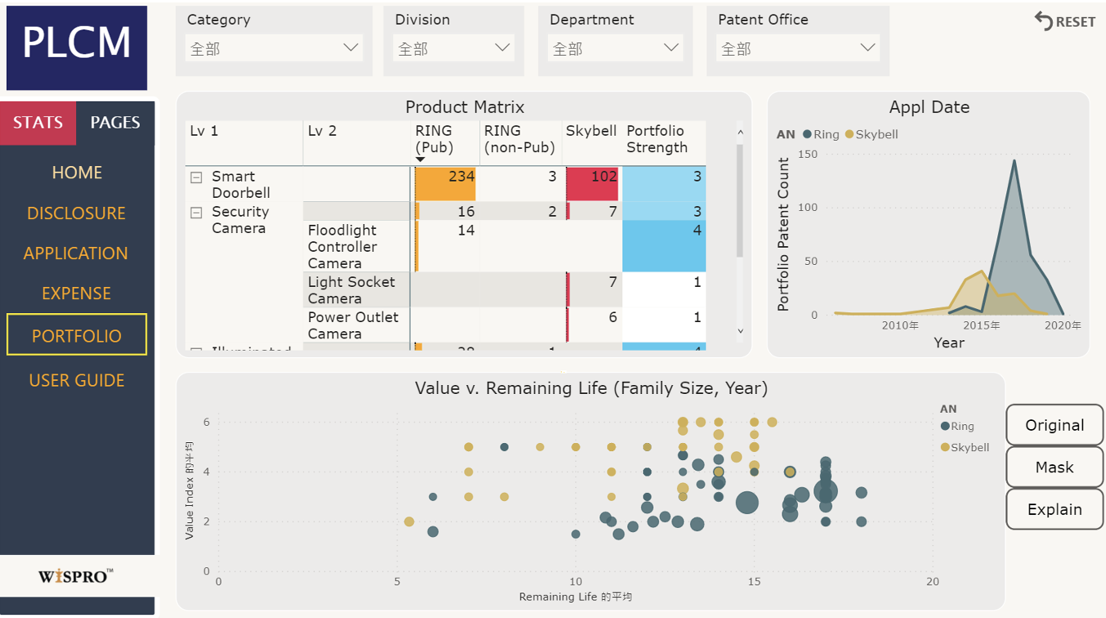Select the PORTFOLIO page
The image size is (1106, 618).
tap(77, 335)
